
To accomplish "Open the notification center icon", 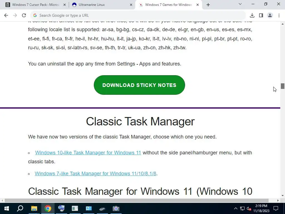I will coord(276,208).
